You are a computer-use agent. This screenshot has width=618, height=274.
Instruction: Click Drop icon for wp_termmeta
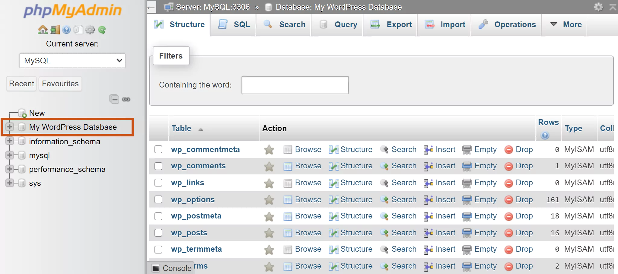pos(509,250)
